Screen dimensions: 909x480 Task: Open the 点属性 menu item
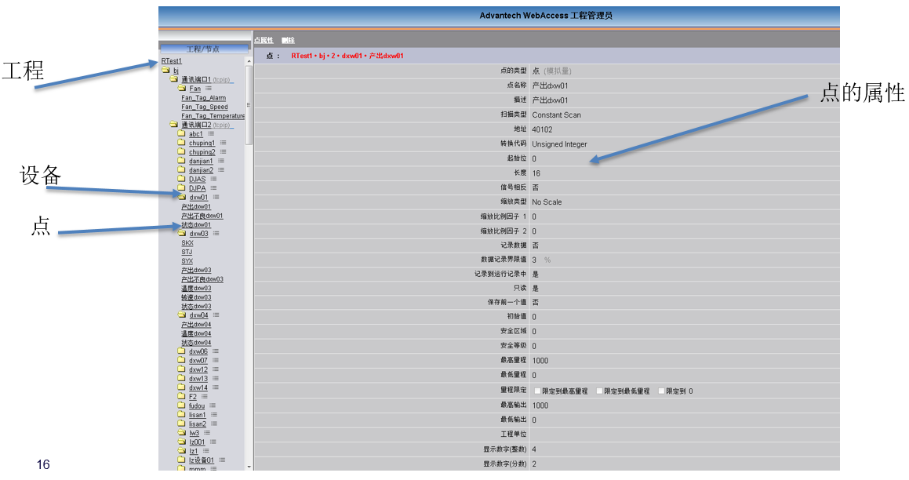coord(264,40)
